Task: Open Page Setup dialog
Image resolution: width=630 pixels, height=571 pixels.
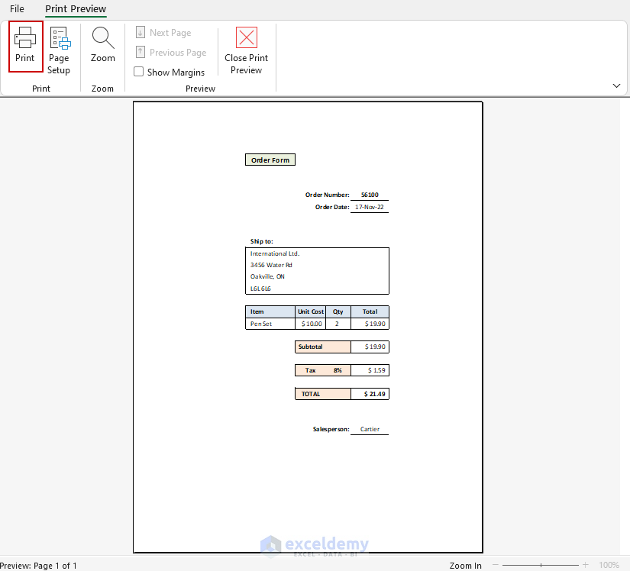Action: (x=59, y=50)
